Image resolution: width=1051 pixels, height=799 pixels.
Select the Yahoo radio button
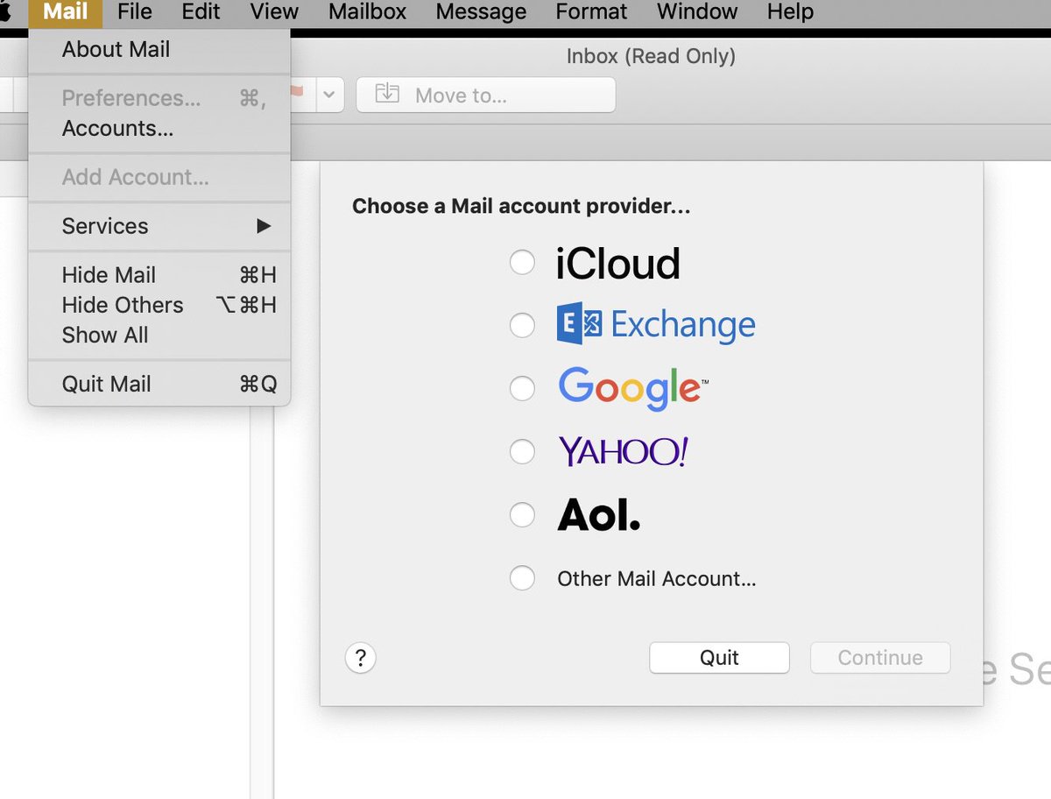pyautogui.click(x=522, y=451)
